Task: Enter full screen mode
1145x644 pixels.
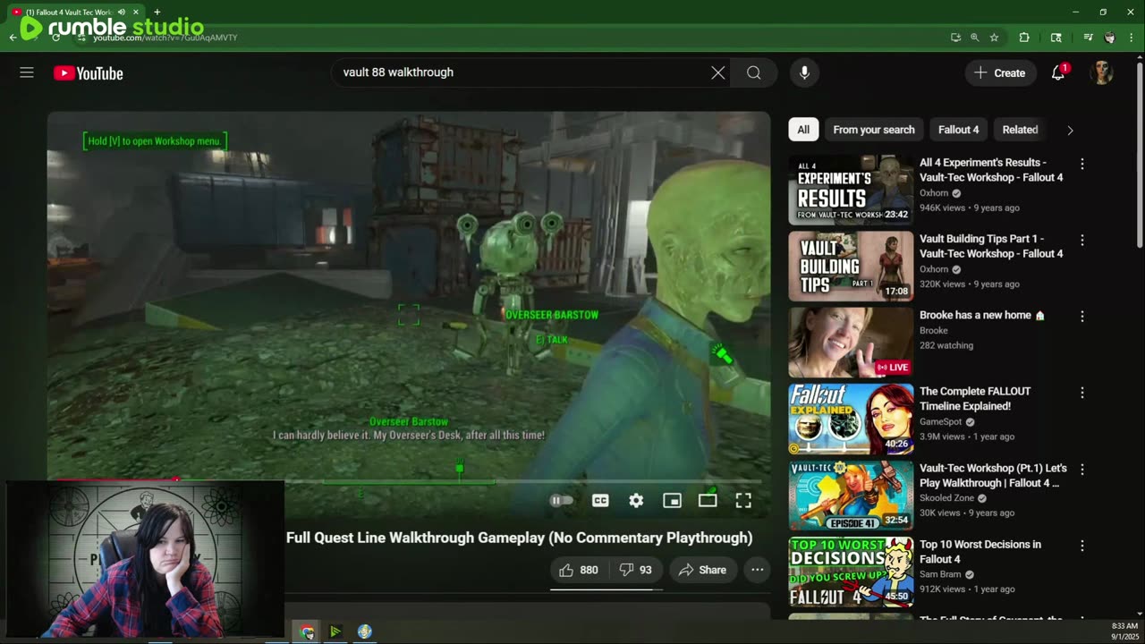Action: pos(743,501)
